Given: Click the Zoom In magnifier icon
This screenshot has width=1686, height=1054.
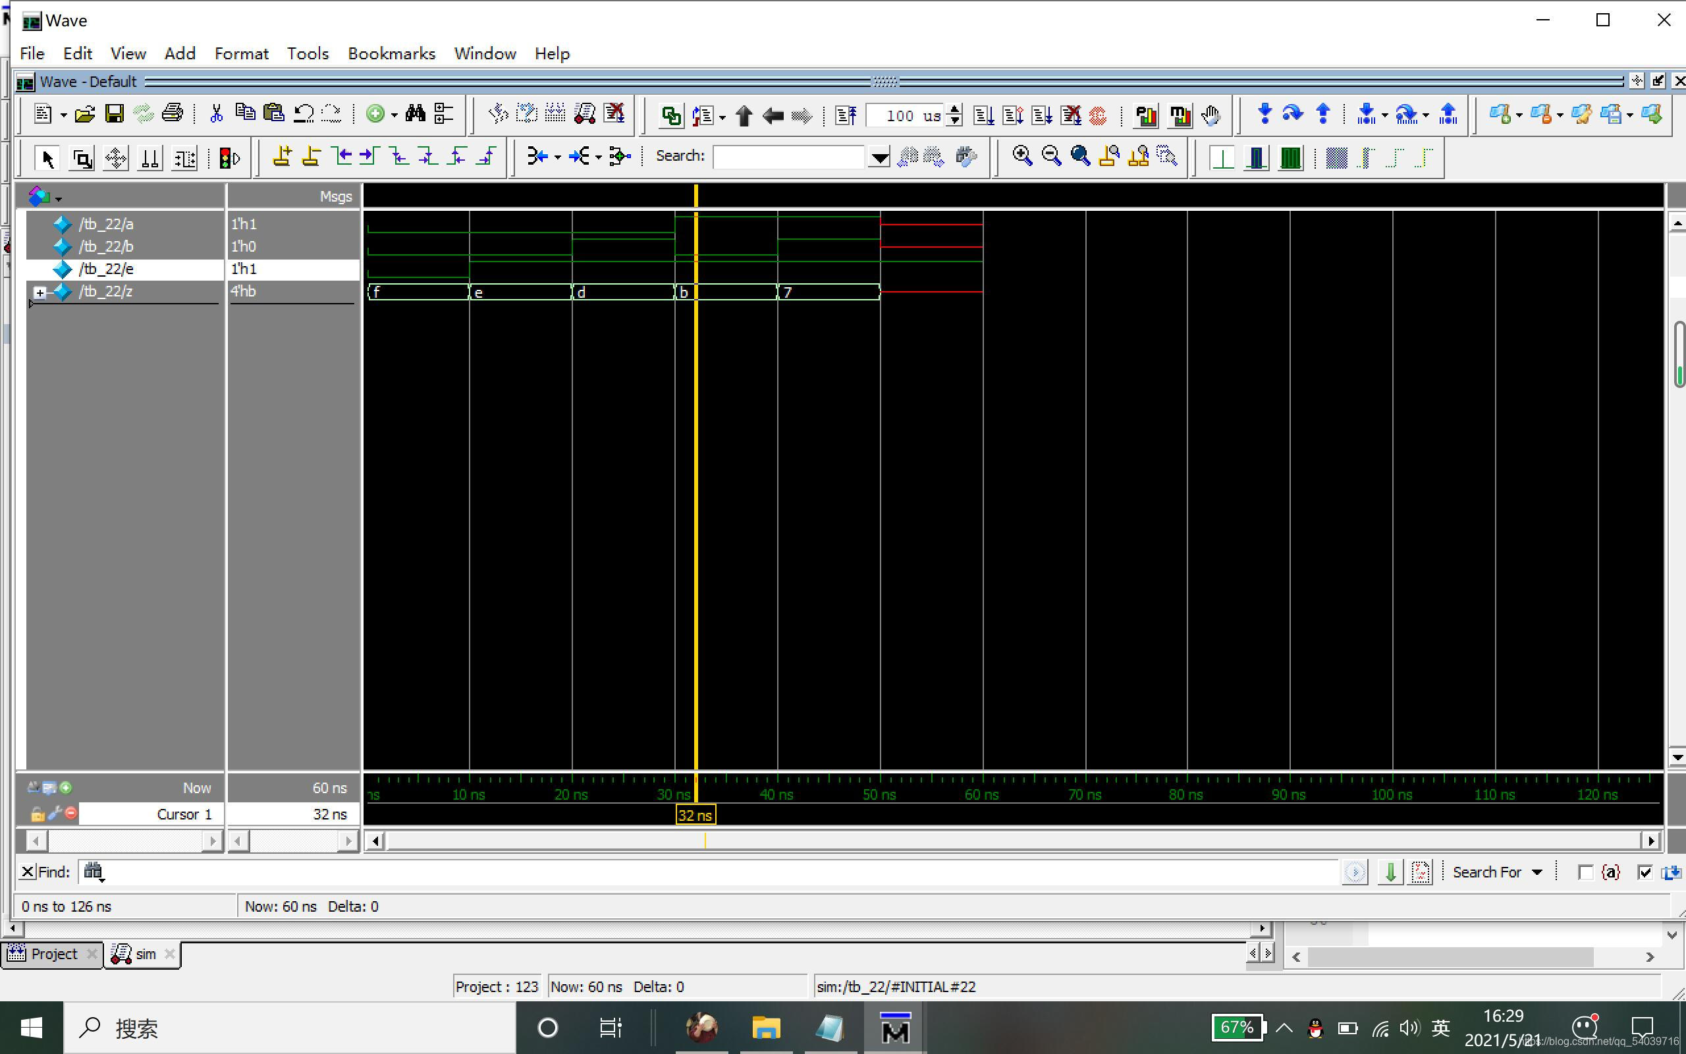Looking at the screenshot, I should point(1021,156).
